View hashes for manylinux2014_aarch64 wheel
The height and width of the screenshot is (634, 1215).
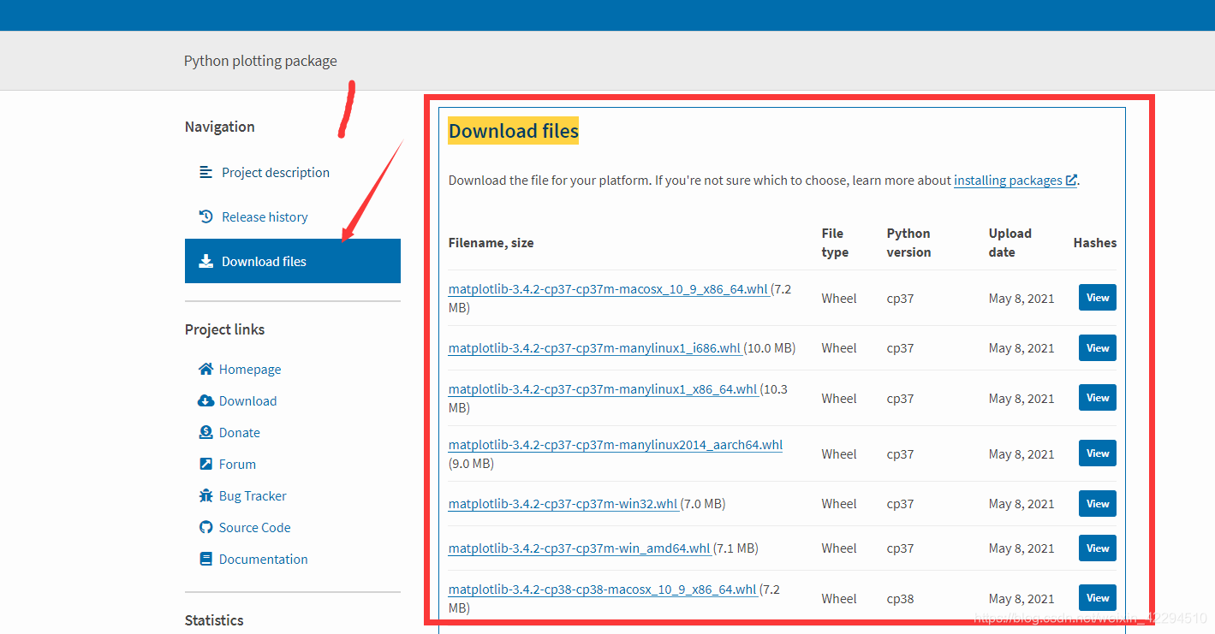click(x=1098, y=453)
